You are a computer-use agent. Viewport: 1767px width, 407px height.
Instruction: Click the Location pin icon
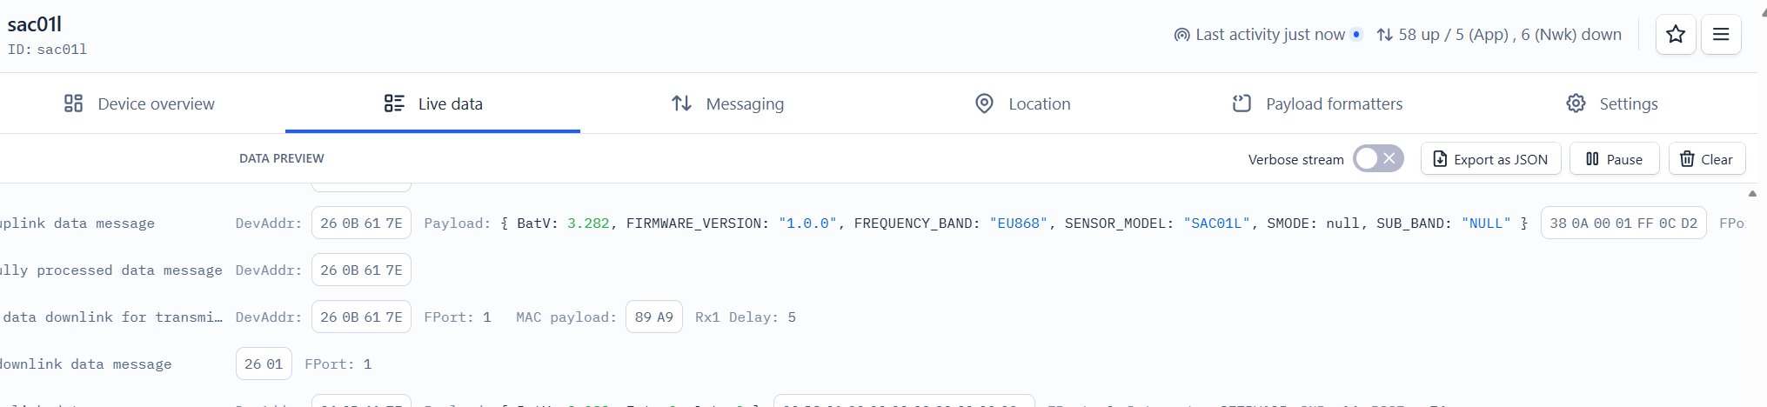(984, 103)
